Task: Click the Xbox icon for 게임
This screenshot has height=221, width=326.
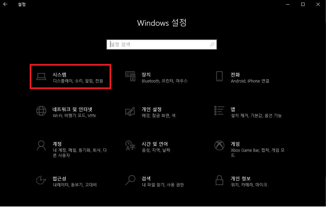Action: (219, 145)
